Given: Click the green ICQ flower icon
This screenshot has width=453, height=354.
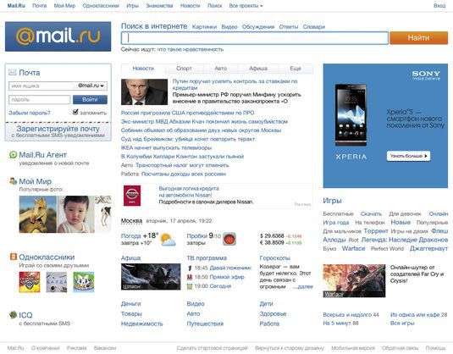Looking at the screenshot, I should click(x=13, y=315).
